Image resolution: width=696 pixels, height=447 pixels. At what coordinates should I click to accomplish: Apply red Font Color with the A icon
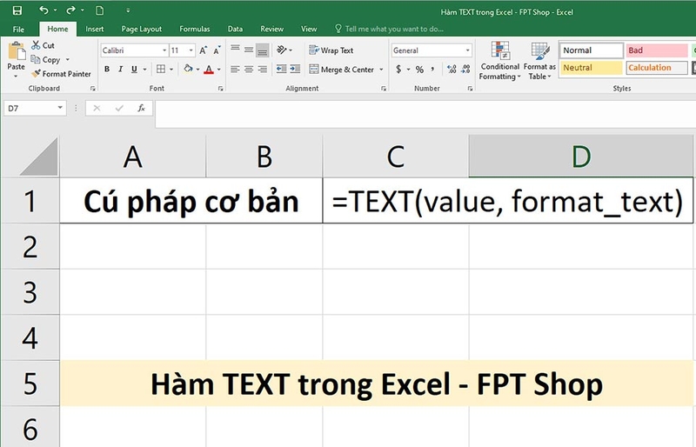209,70
